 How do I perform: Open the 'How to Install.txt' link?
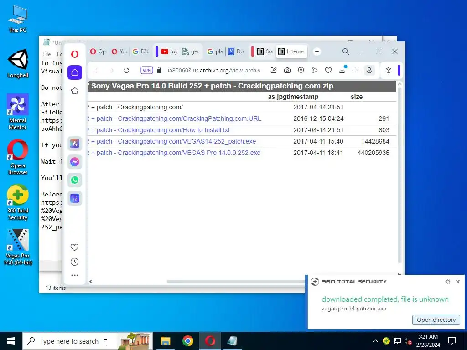[x=158, y=130]
